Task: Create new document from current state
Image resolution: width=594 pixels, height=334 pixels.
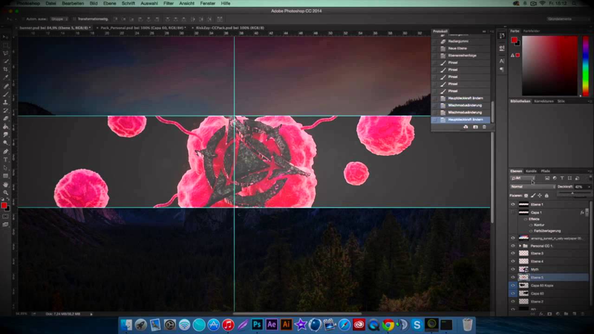Action: (465, 127)
